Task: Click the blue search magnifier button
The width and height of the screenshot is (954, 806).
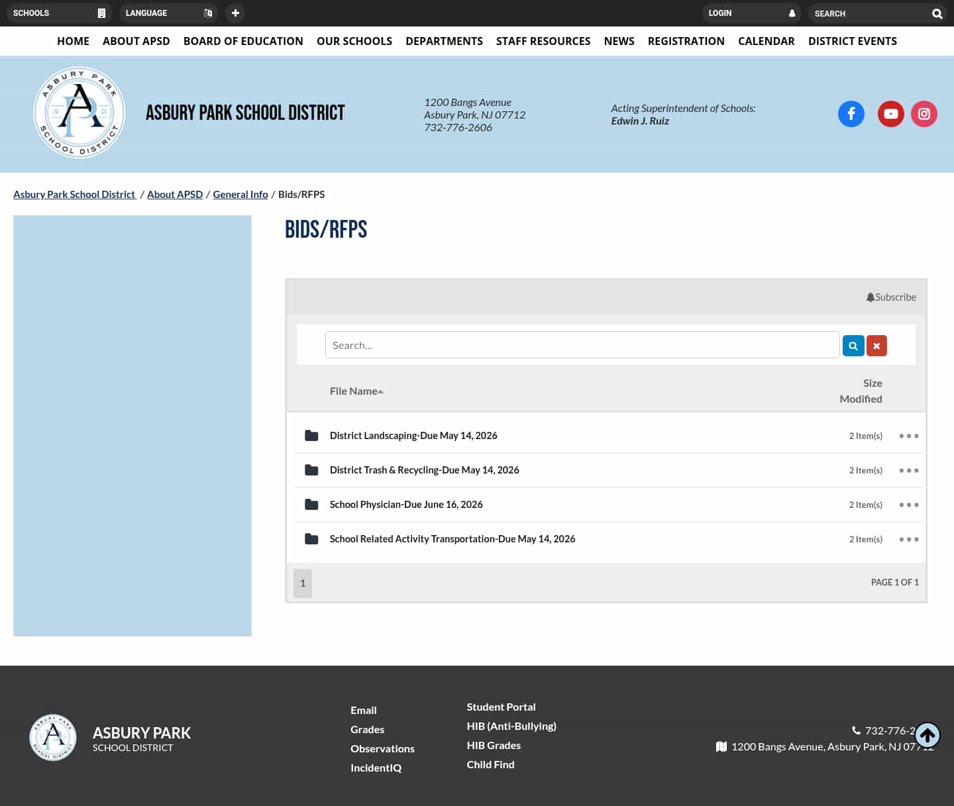Action: pyautogui.click(x=853, y=346)
